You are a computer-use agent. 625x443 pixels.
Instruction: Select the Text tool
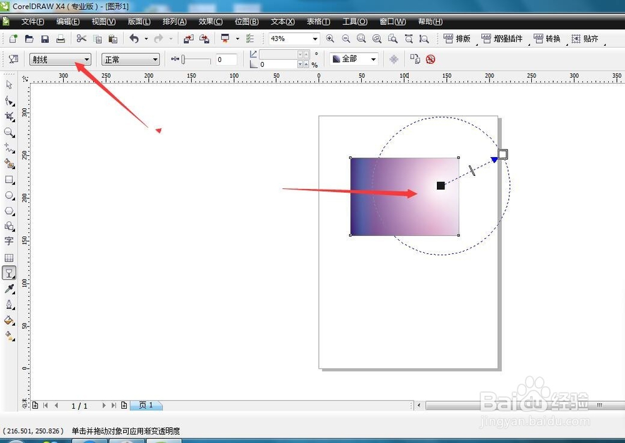tap(9, 241)
